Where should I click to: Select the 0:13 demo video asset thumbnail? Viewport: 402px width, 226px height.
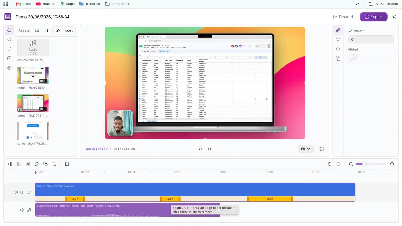click(33, 103)
